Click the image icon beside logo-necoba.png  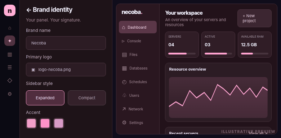[x=33, y=70]
